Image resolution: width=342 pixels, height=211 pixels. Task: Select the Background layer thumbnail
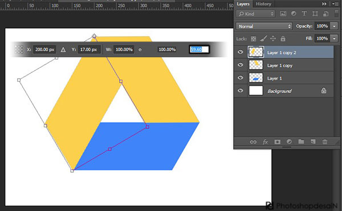click(256, 91)
